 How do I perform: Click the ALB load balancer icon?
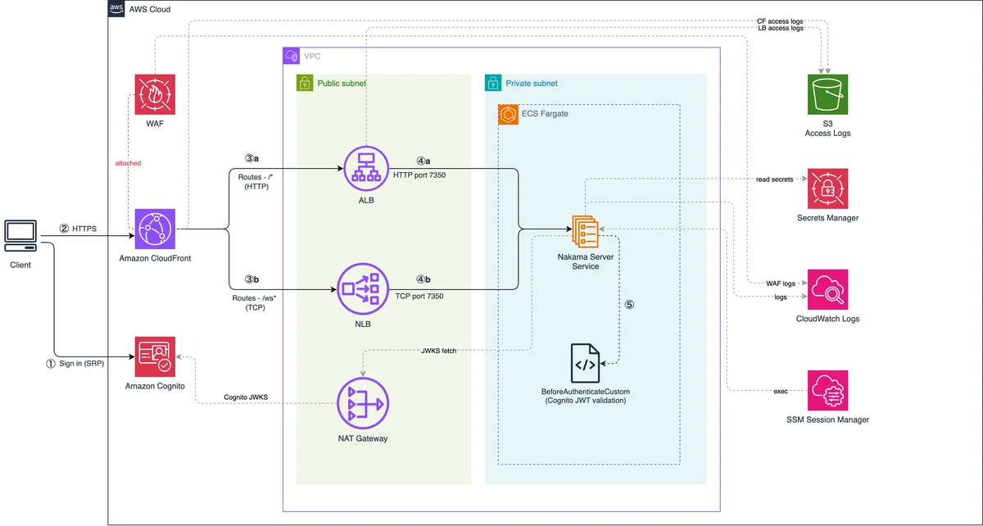365,170
